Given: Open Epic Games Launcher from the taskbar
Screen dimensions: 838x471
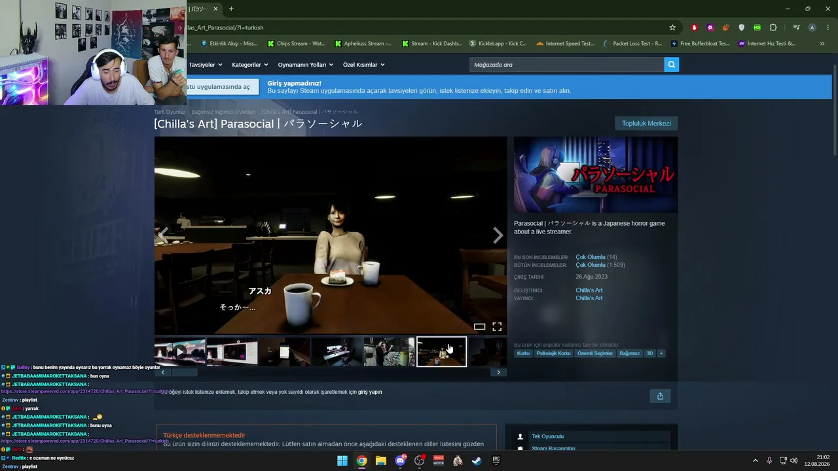Looking at the screenshot, I should [496, 461].
